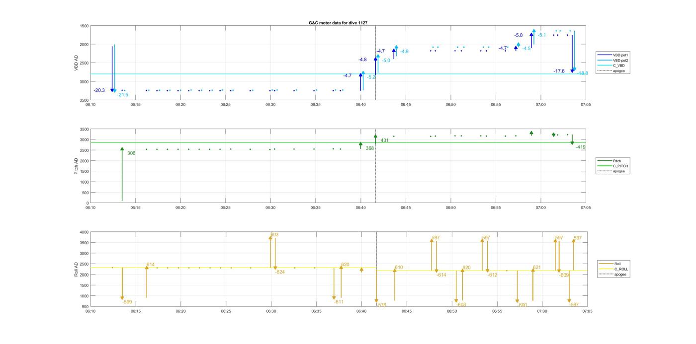Click the '-5.2' VBD data label

(371, 77)
